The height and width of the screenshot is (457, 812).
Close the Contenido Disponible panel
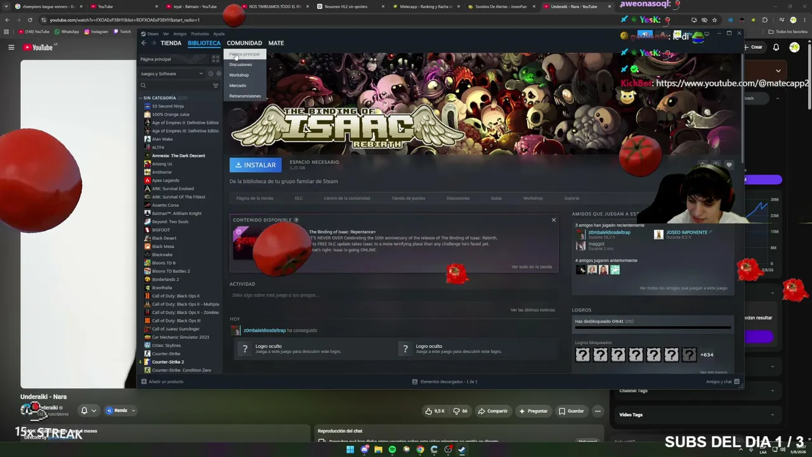[553, 220]
